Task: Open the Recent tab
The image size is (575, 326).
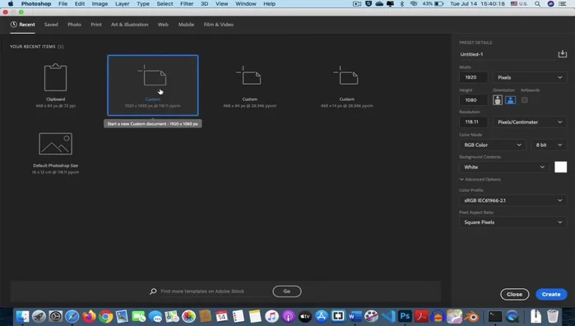Action: click(x=23, y=25)
